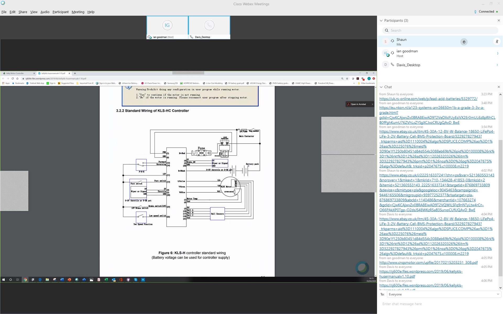Close the Participants panel with its X

[499, 20]
